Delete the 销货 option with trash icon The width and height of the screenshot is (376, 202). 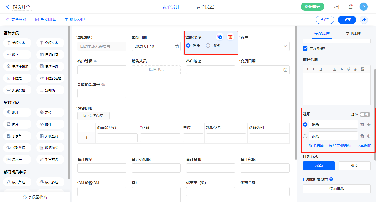362,124
